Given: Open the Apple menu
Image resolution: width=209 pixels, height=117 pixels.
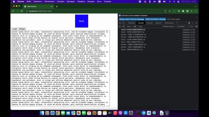Looking at the screenshot, I should [x=14, y=2].
